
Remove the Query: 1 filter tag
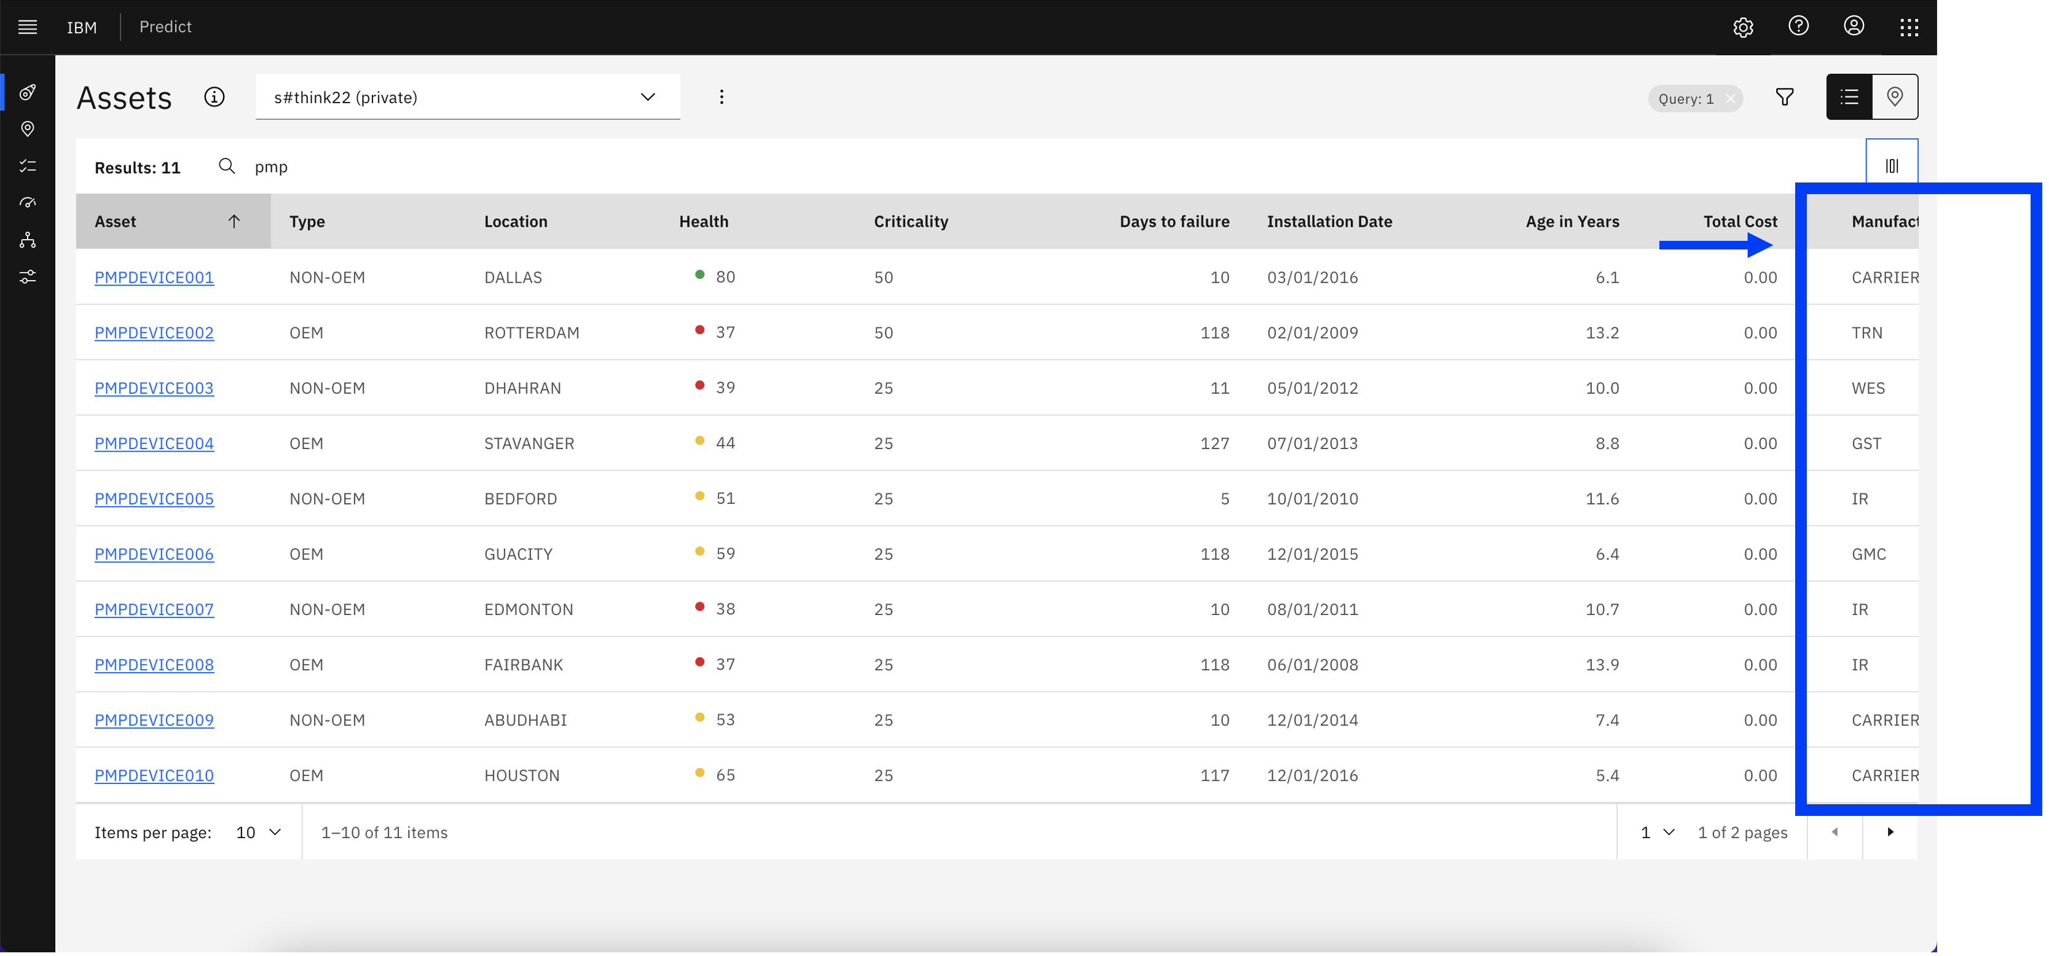1730,99
